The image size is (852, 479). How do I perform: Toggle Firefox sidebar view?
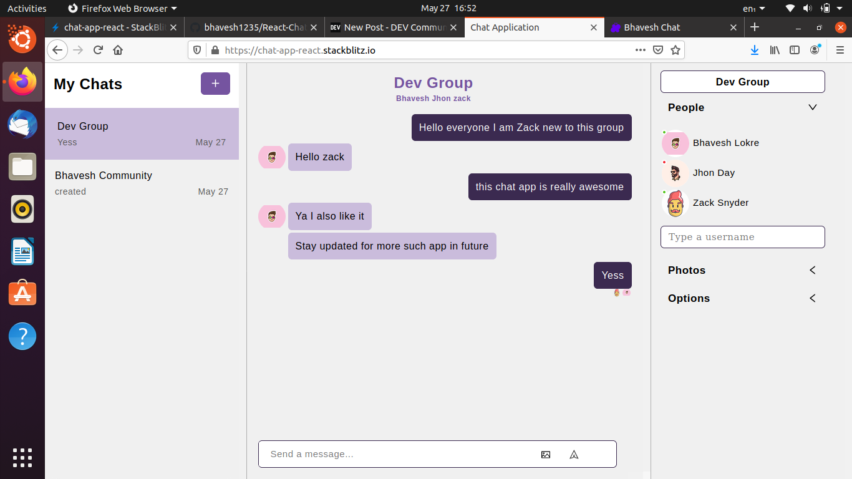tap(795, 50)
